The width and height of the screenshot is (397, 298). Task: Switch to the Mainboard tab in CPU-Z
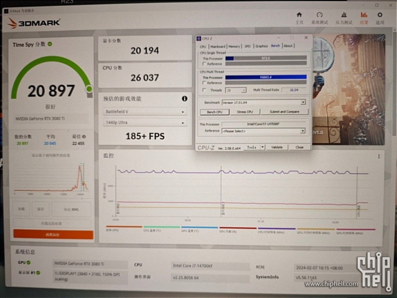tap(218, 47)
